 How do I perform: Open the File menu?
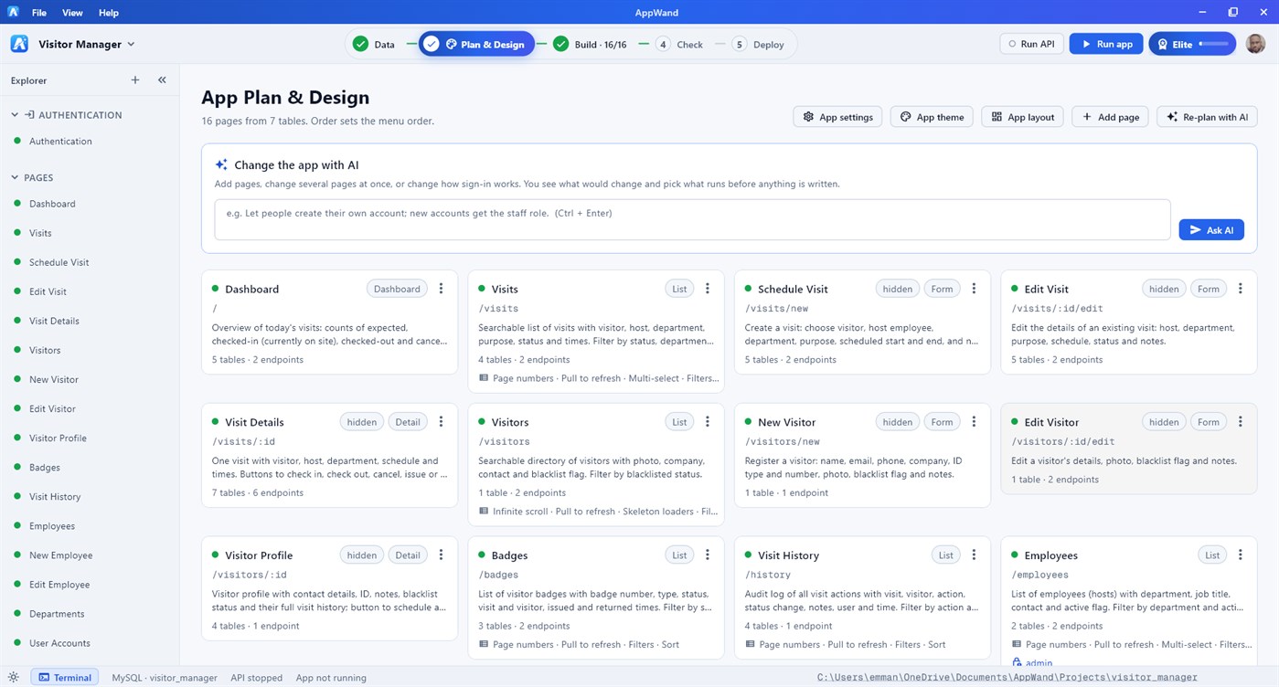(39, 13)
